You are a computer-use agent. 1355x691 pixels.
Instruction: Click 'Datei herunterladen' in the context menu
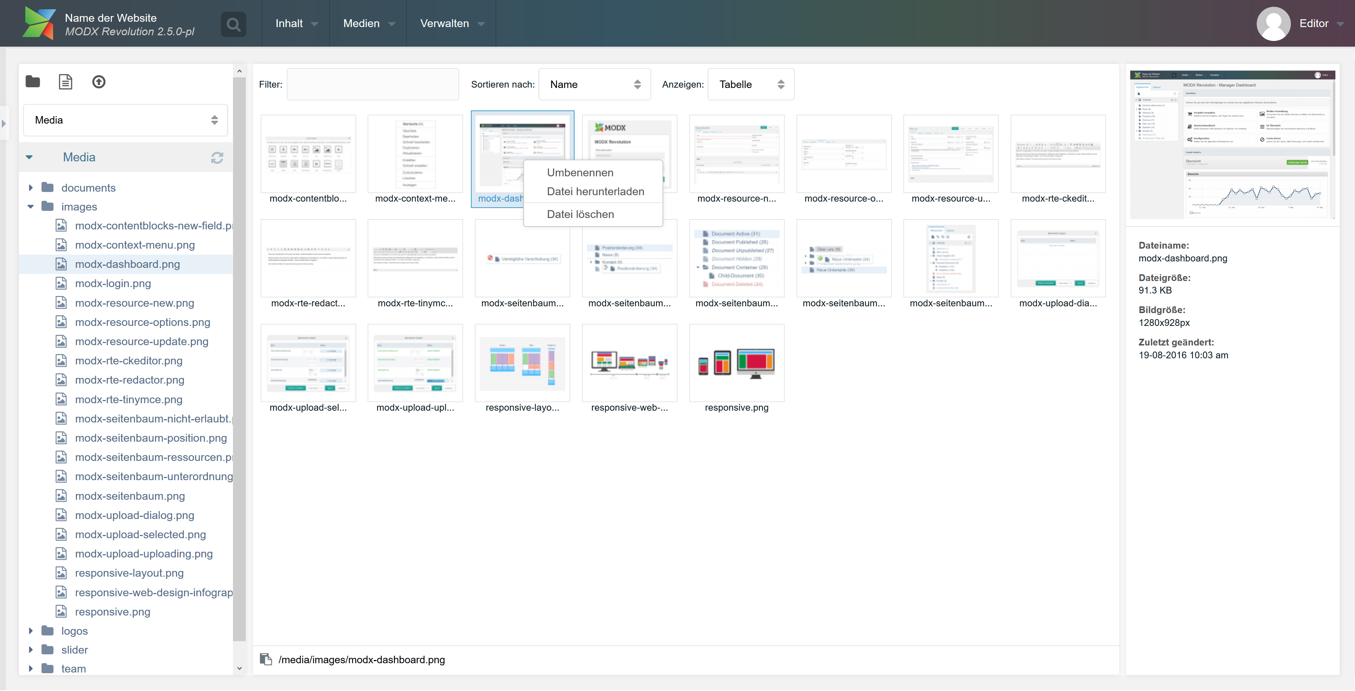(595, 191)
